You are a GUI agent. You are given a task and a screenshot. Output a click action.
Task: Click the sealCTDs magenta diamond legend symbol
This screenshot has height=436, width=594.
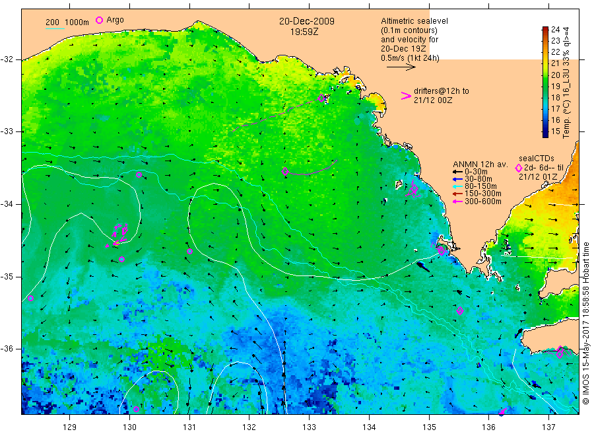pos(519,168)
